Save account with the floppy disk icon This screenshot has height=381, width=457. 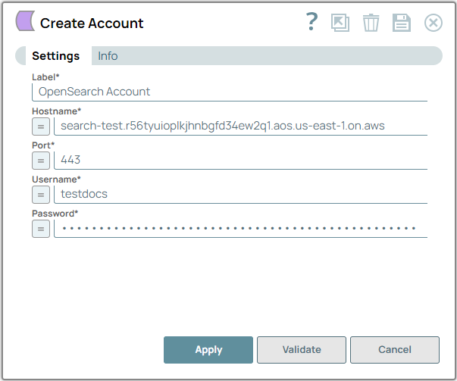tap(402, 23)
